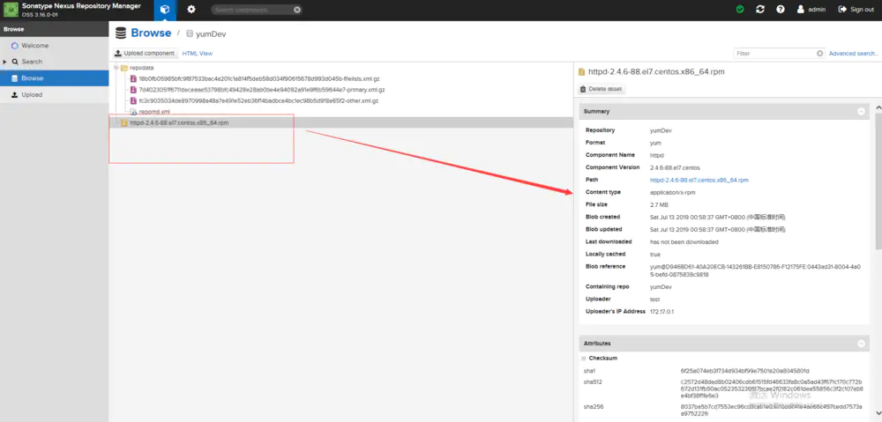Viewport: 882px width, 422px height.
Task: Click Uploader's IP Address 172.17.0.1
Action: coord(664,311)
